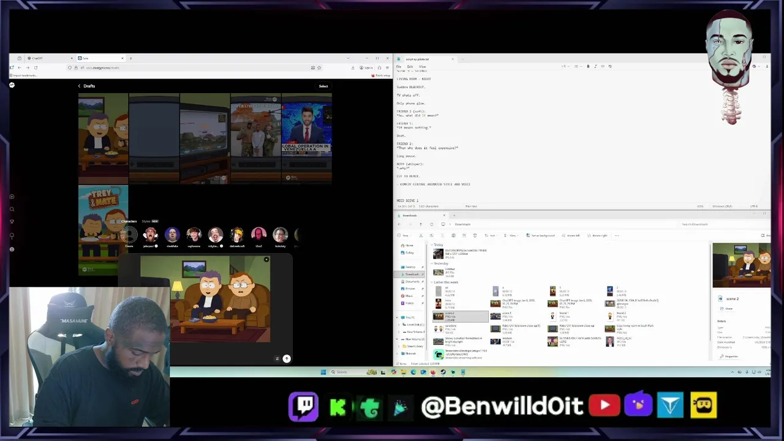Screen dimensions: 784x441
Task: Click Copy icon in File Explorer toolbar
Action: [x=431, y=235]
